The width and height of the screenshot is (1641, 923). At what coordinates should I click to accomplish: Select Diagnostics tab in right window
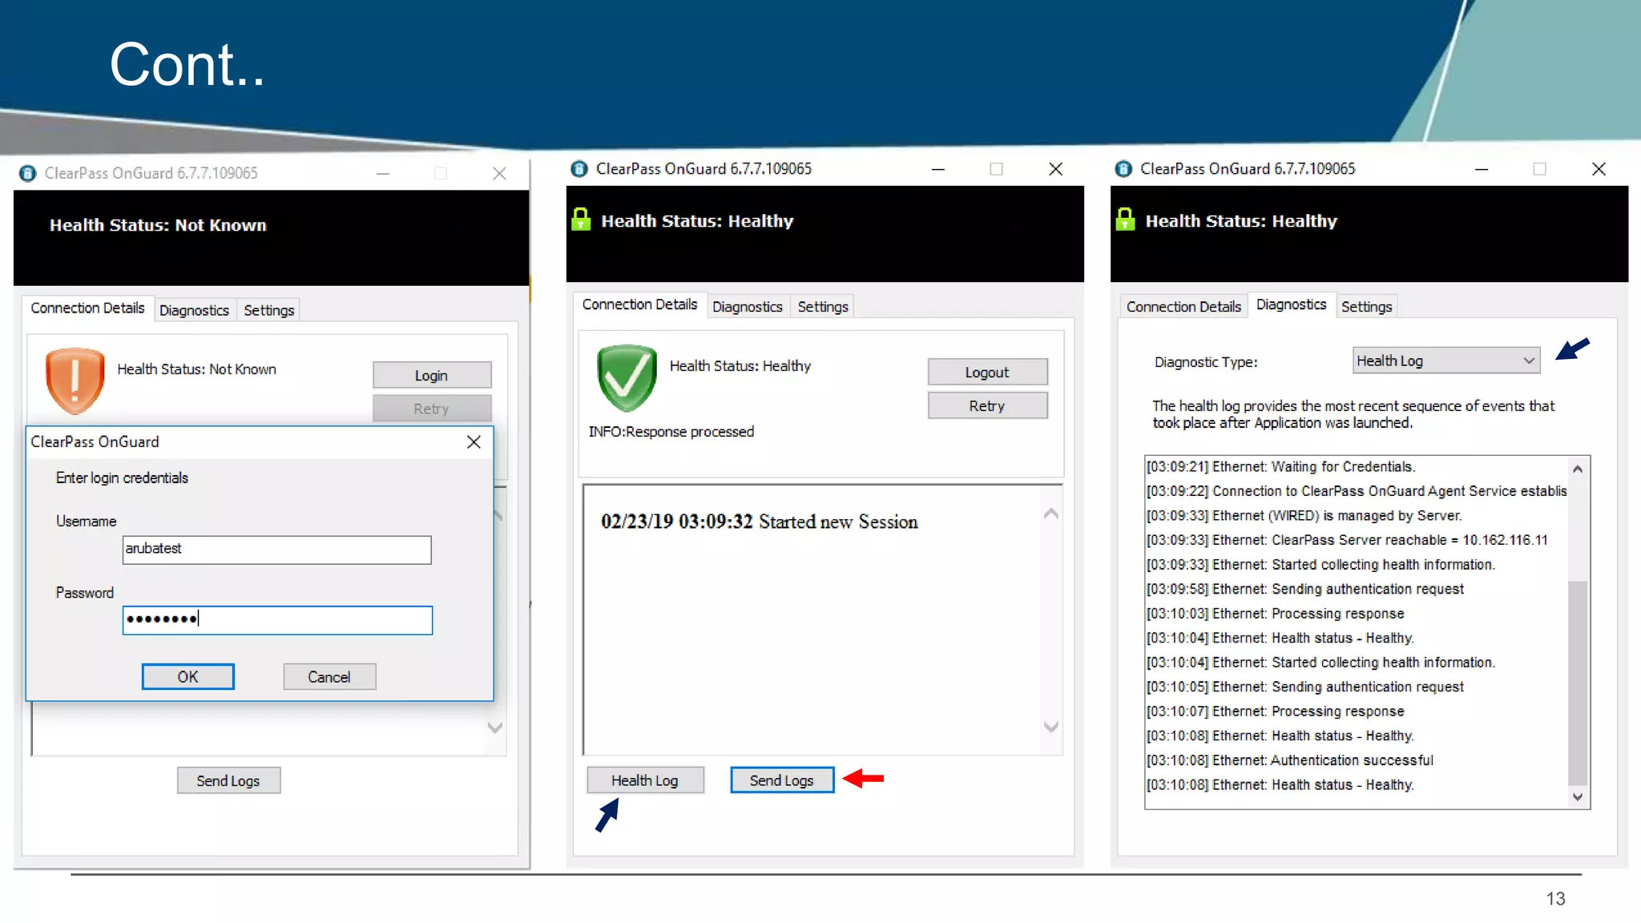click(1291, 304)
